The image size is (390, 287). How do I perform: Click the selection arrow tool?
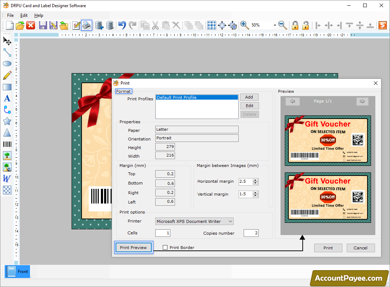7,41
